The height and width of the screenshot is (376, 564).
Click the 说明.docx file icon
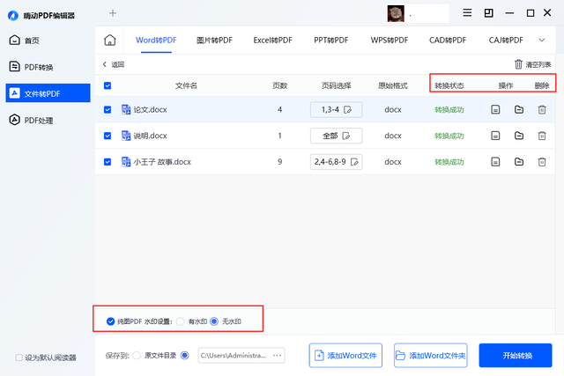coord(126,136)
